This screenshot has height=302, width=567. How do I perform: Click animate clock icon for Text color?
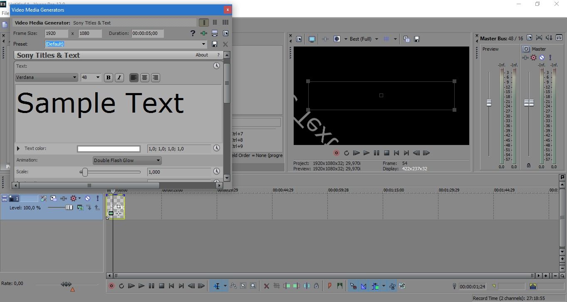(x=216, y=148)
